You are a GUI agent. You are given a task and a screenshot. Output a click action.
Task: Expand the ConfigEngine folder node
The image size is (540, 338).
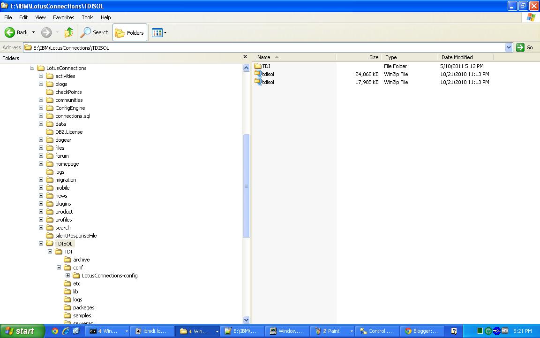(41, 108)
